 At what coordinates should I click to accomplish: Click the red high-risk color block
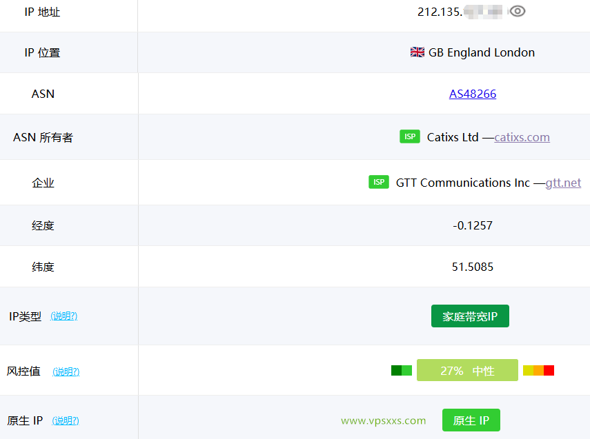pyautogui.click(x=549, y=371)
